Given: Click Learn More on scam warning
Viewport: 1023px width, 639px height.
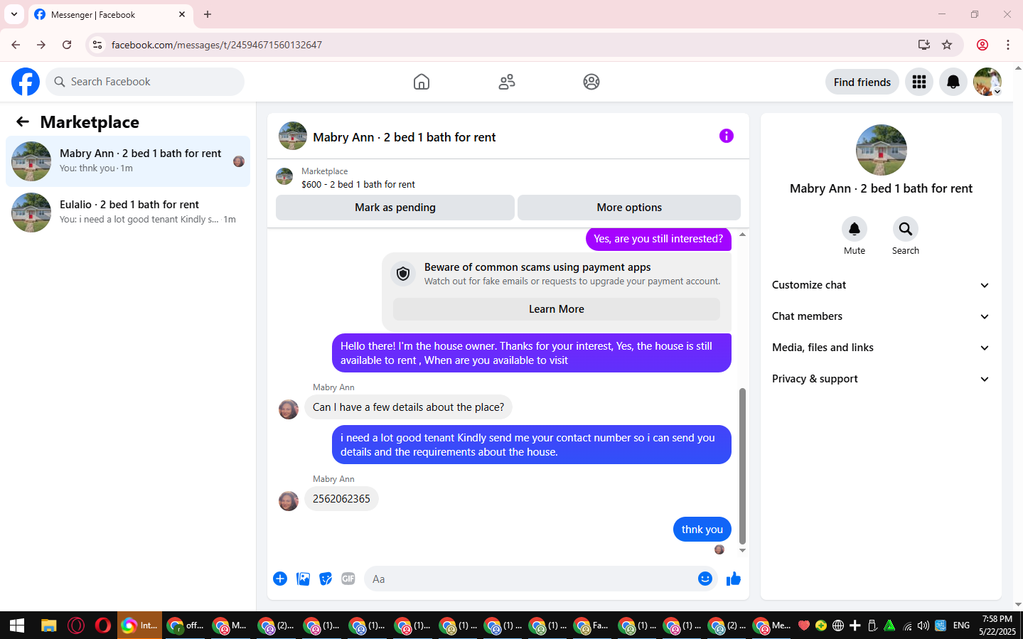Looking at the screenshot, I should 557,309.
